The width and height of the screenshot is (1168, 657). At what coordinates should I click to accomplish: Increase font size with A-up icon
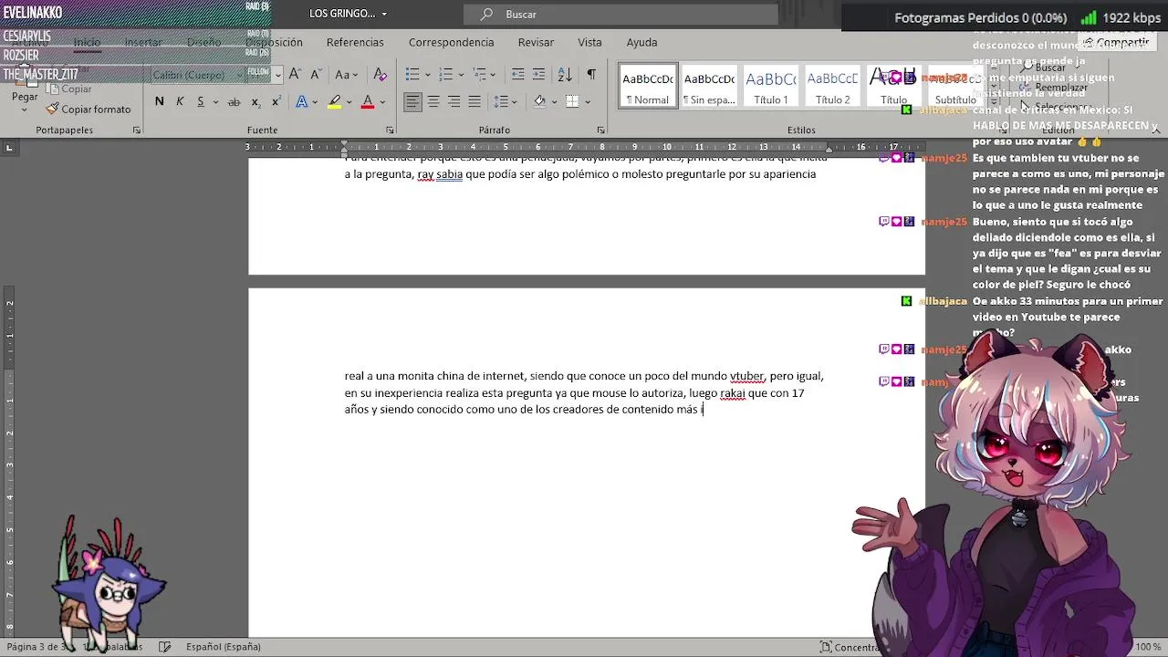[x=296, y=74]
